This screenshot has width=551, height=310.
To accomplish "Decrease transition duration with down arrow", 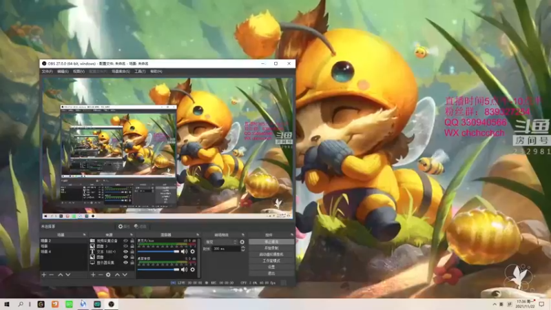I will 243,250.
